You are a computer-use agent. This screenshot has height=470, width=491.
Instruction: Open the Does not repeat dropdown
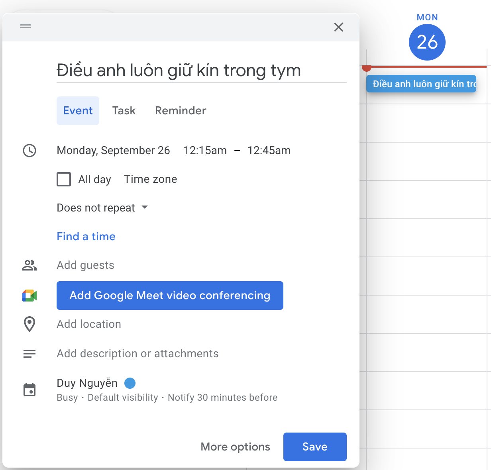click(x=102, y=208)
